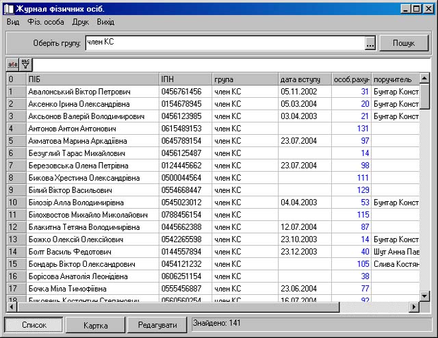Click inside the 'член КС' group field

(225, 43)
